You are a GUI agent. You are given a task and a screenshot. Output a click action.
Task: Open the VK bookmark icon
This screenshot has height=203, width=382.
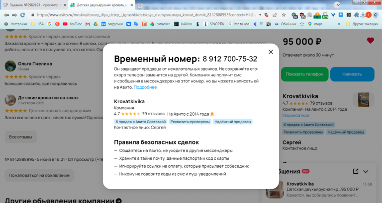pos(128,24)
